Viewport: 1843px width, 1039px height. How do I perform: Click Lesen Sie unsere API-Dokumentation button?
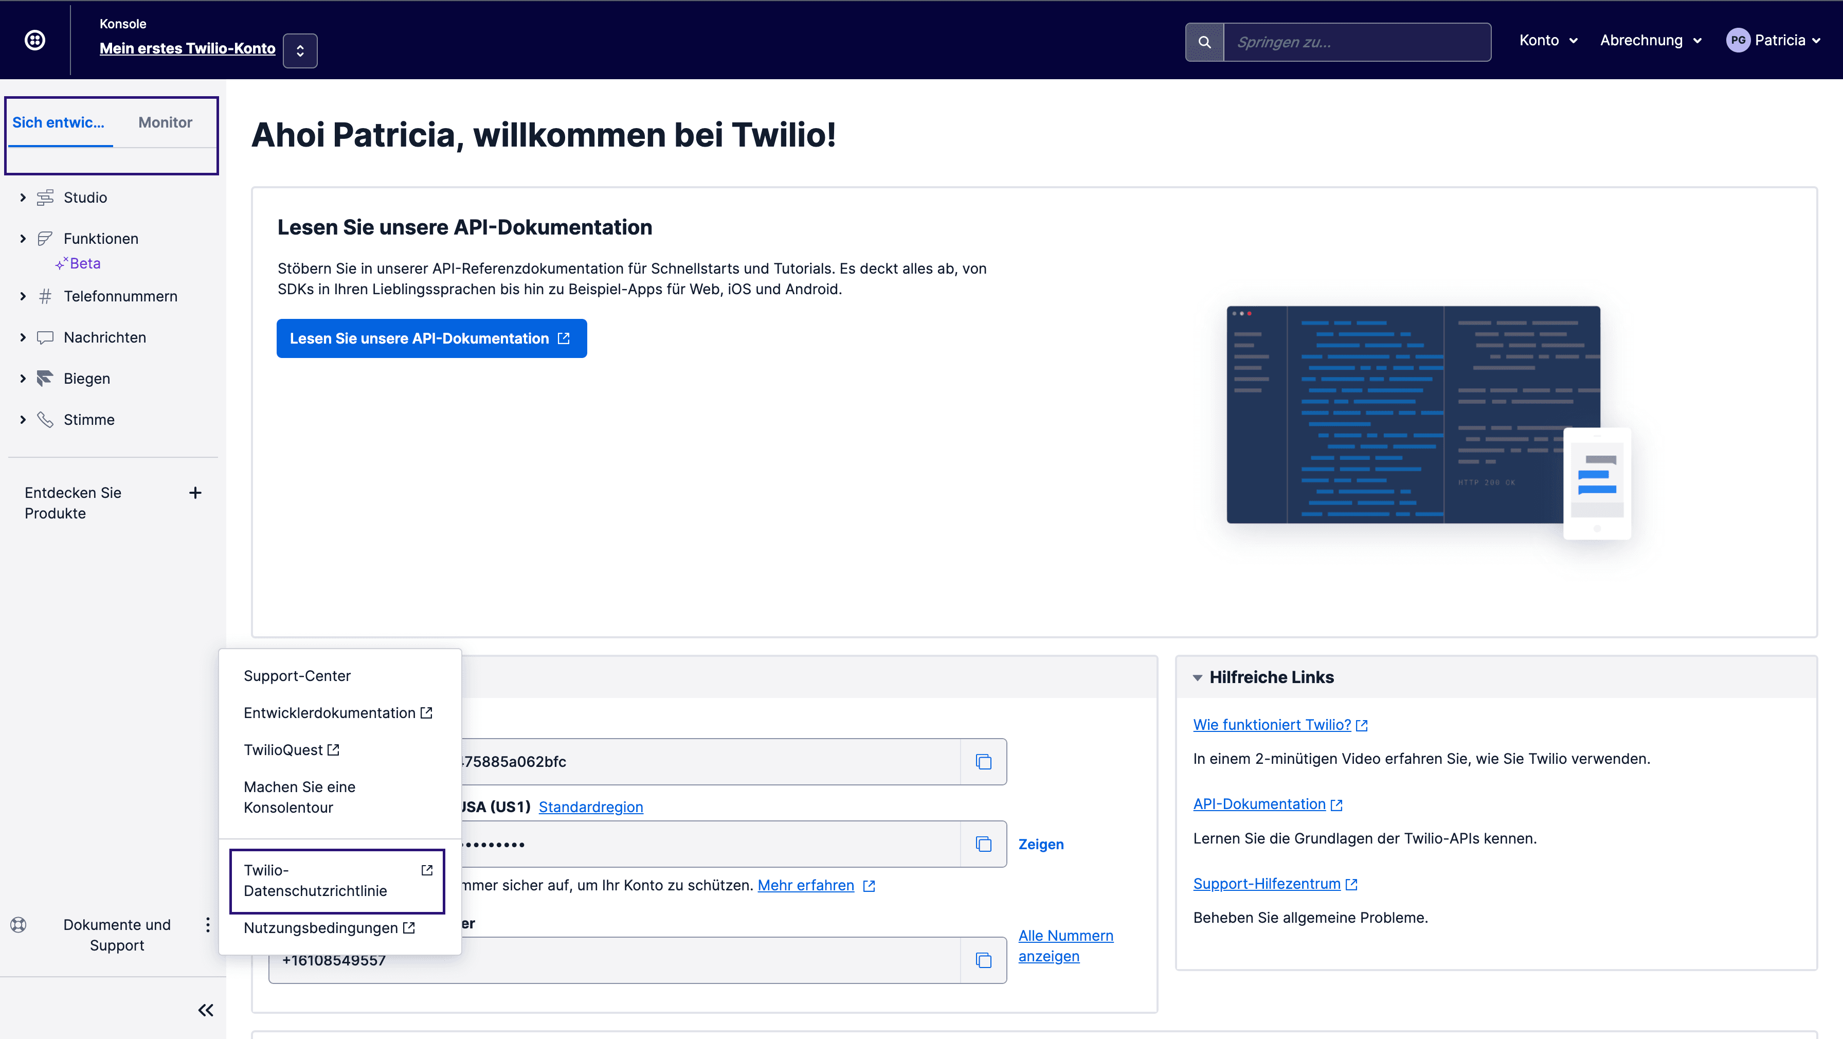click(x=431, y=338)
